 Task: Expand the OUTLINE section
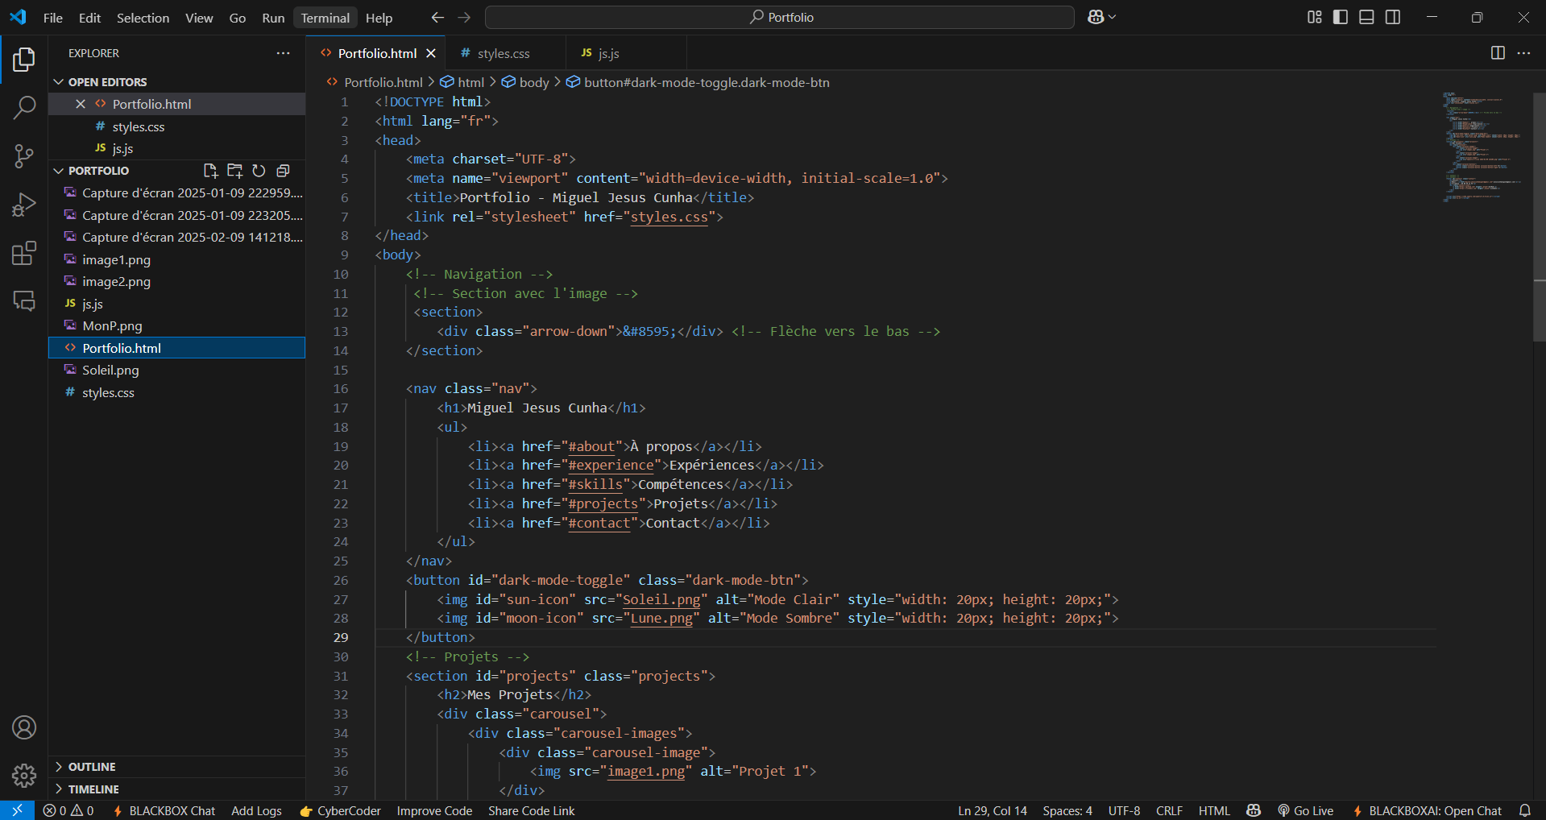click(x=92, y=767)
